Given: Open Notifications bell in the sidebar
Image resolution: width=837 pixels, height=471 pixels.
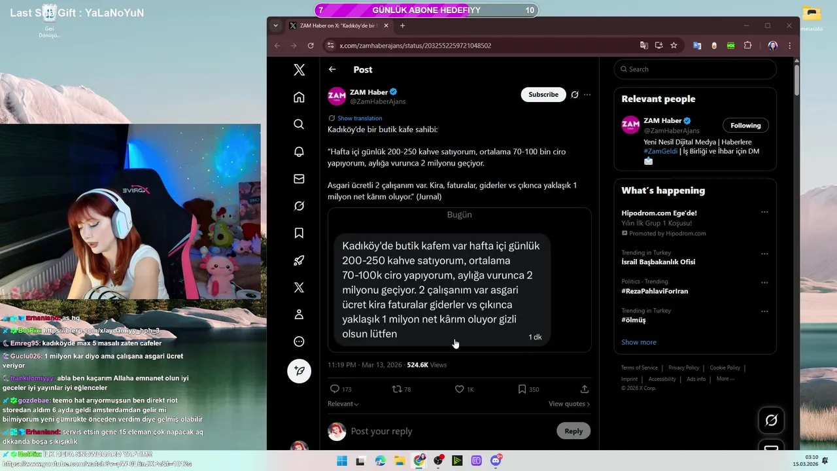Looking at the screenshot, I should (x=299, y=152).
